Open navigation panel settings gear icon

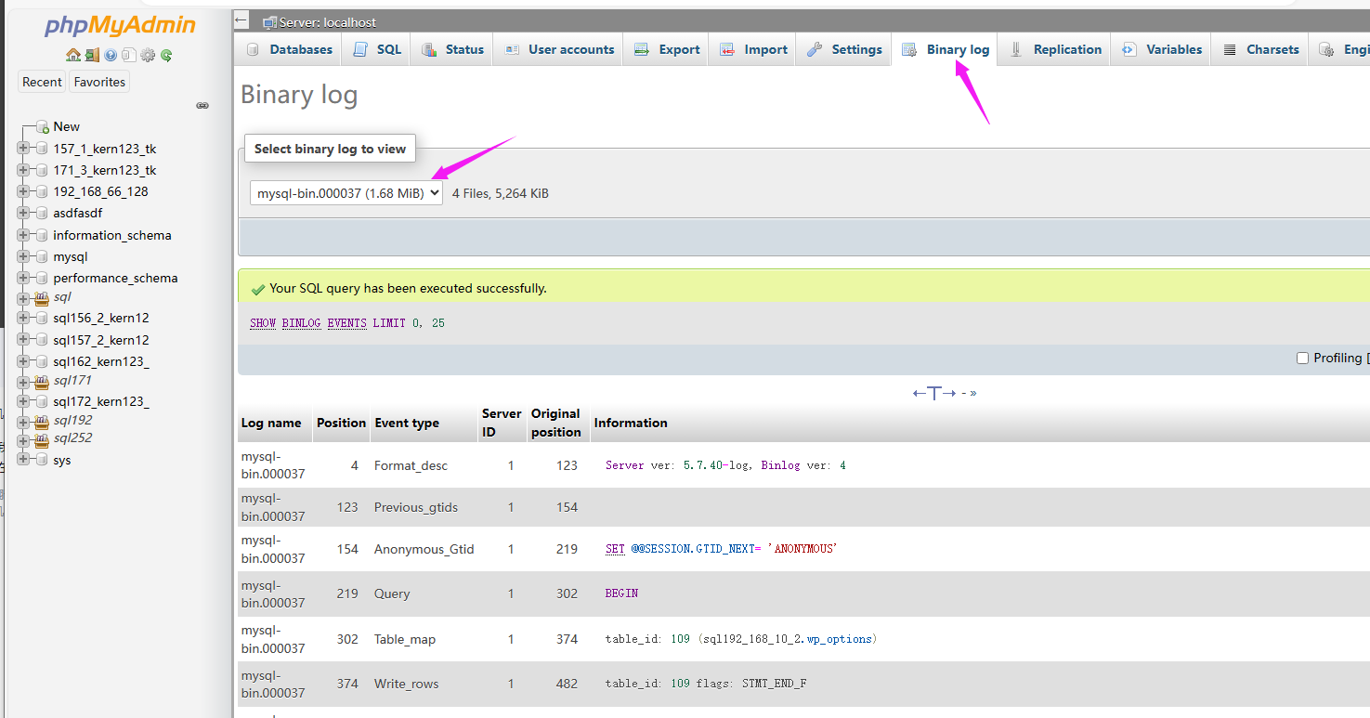point(148,55)
